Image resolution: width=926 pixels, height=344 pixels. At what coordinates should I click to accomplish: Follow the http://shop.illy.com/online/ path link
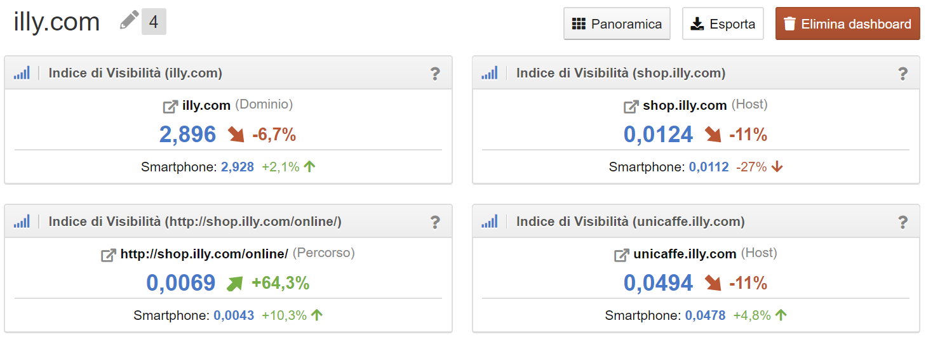coord(204,255)
